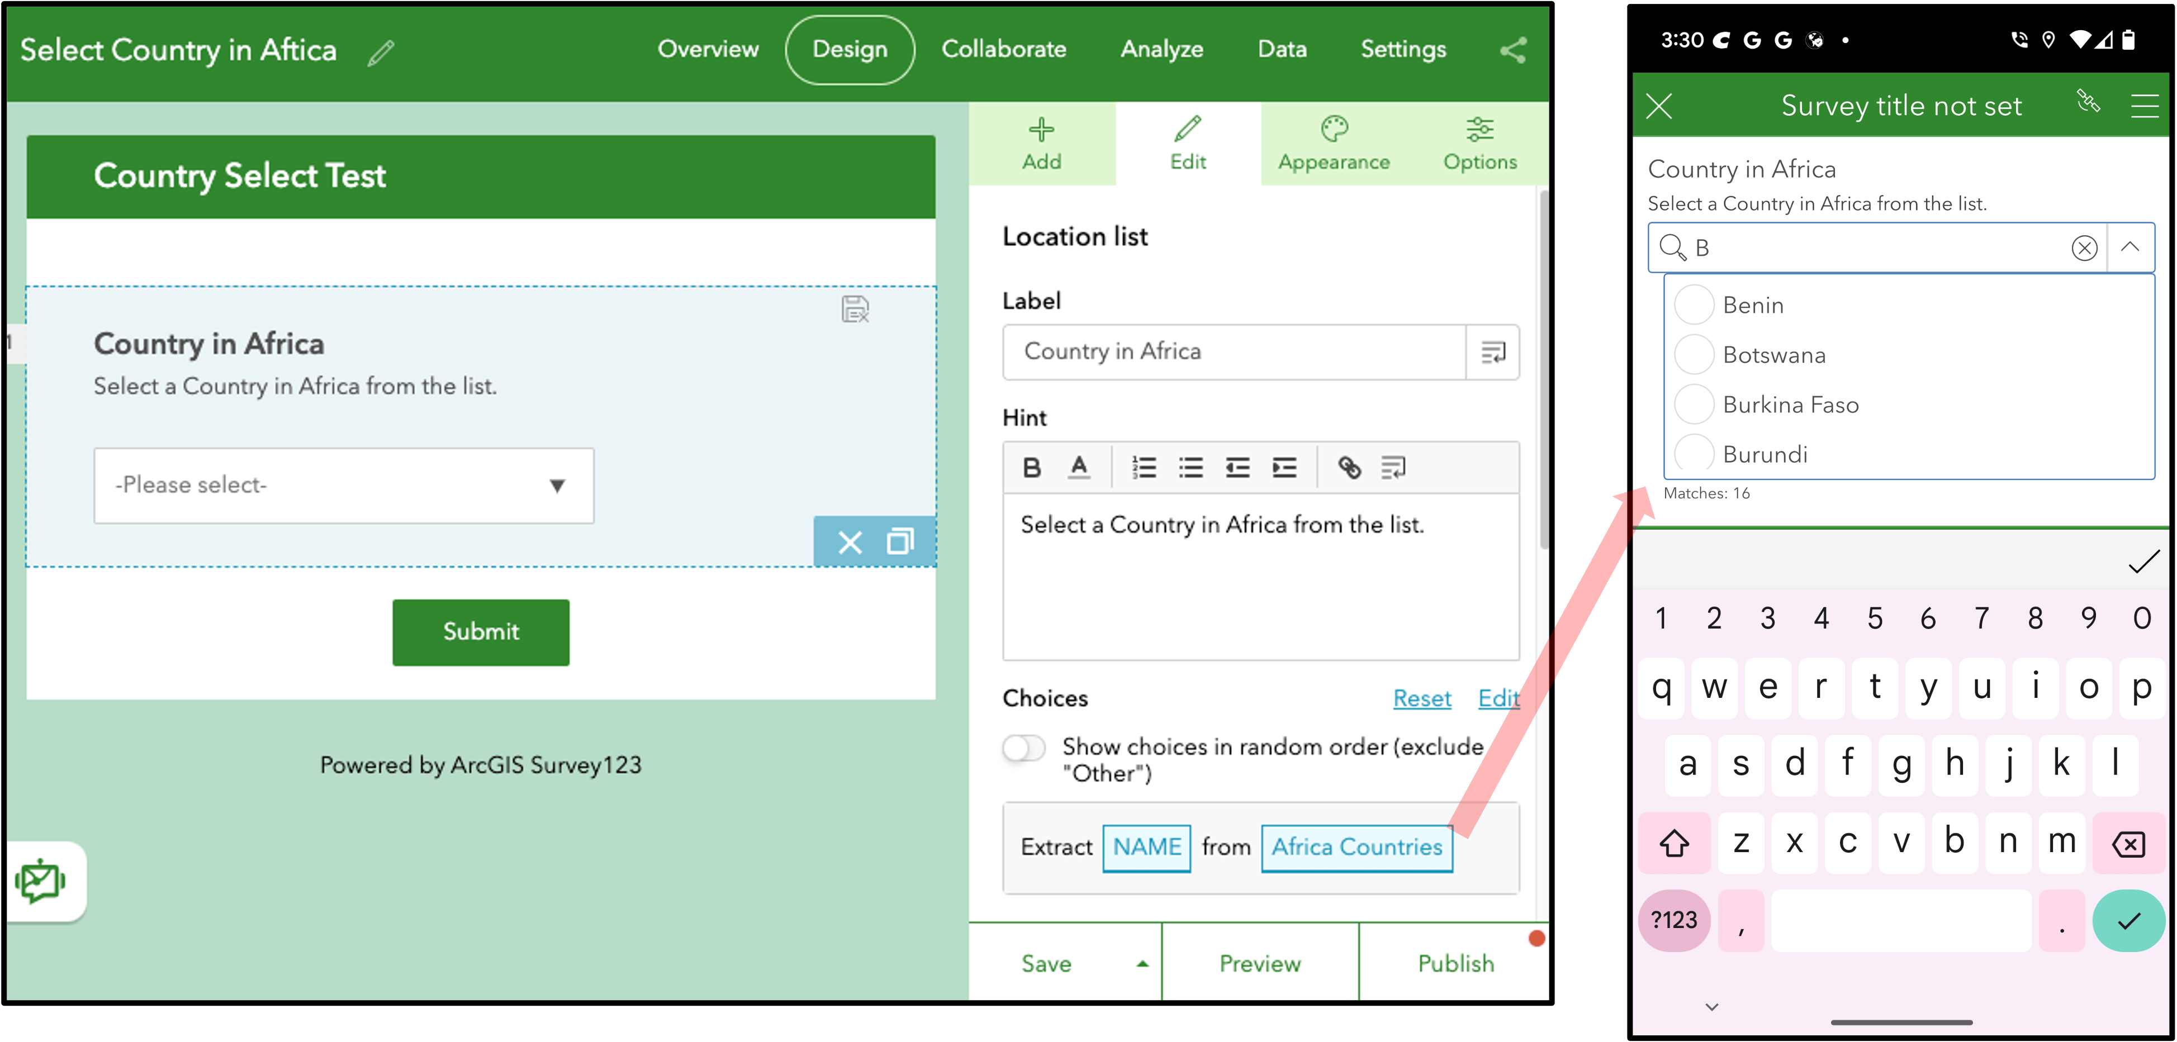Duplicate the Country in Africa question
2177x1042 pixels.
click(900, 542)
